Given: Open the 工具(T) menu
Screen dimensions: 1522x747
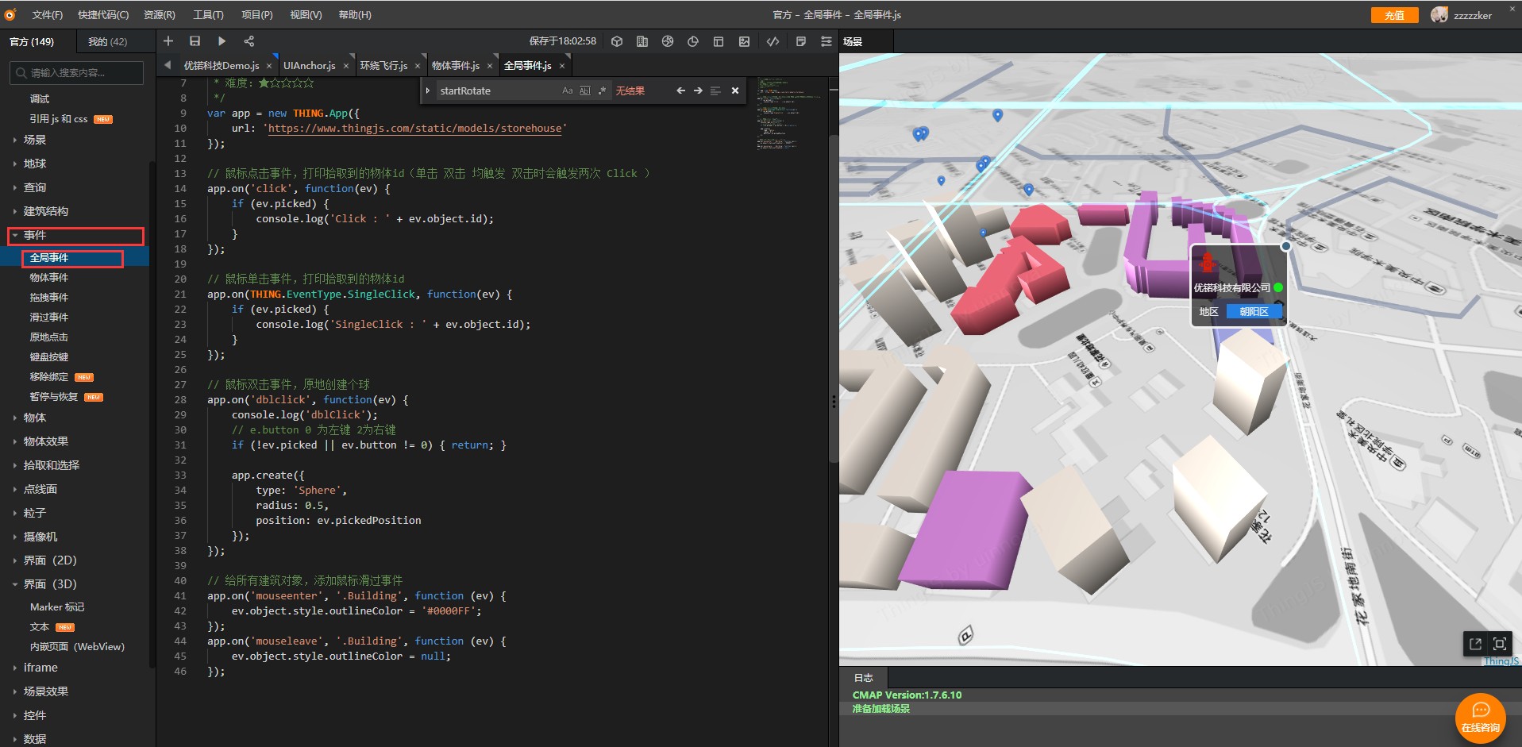Looking at the screenshot, I should 208,15.
